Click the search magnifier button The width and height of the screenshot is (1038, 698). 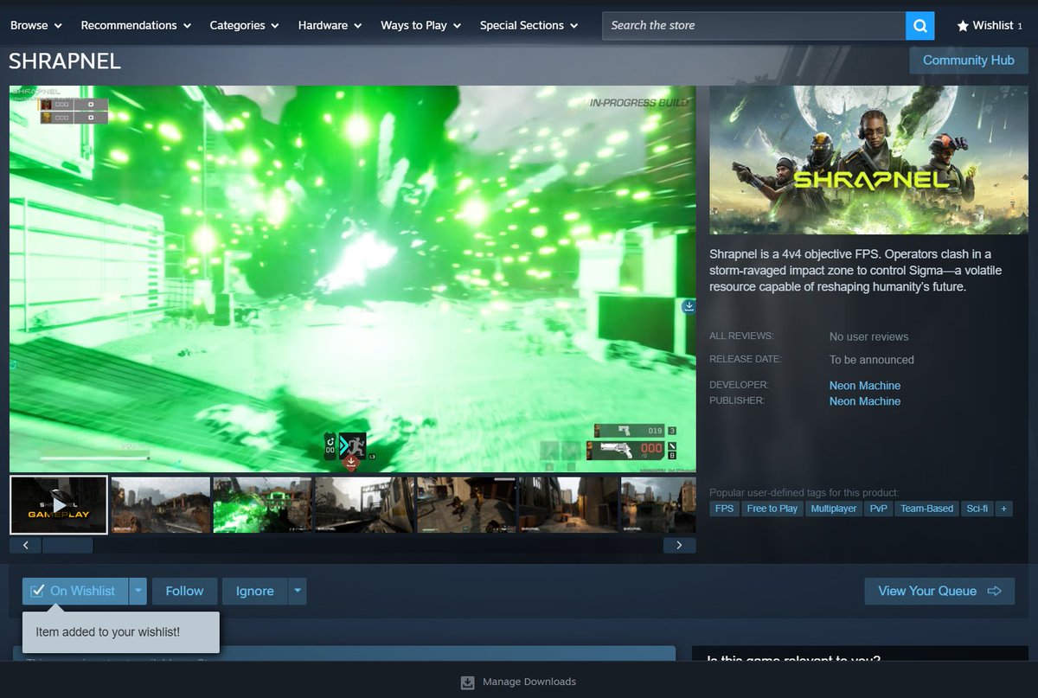point(919,26)
